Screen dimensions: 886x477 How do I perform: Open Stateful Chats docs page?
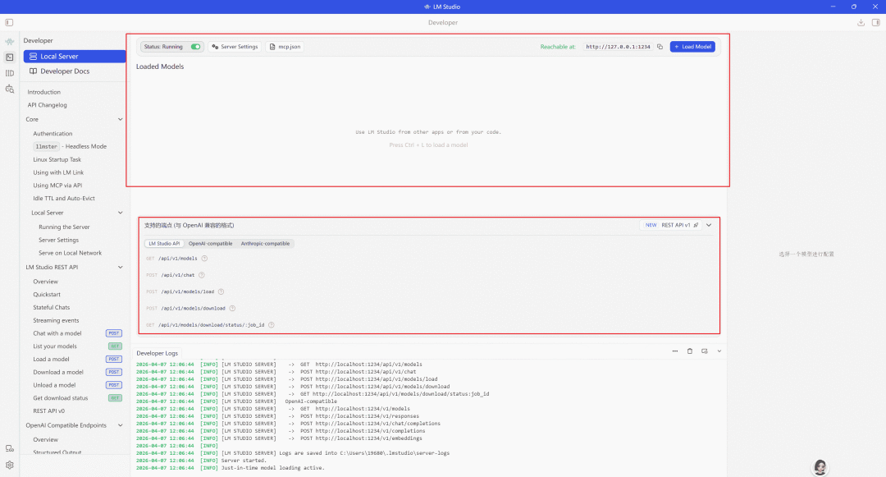[52, 307]
